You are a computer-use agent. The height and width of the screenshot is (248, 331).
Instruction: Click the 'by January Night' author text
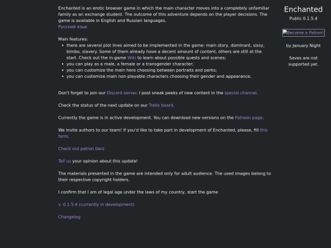point(303,46)
